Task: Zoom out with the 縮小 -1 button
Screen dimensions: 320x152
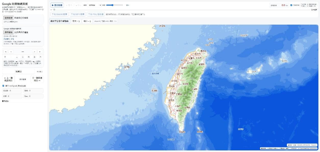Action: (x=87, y=21)
